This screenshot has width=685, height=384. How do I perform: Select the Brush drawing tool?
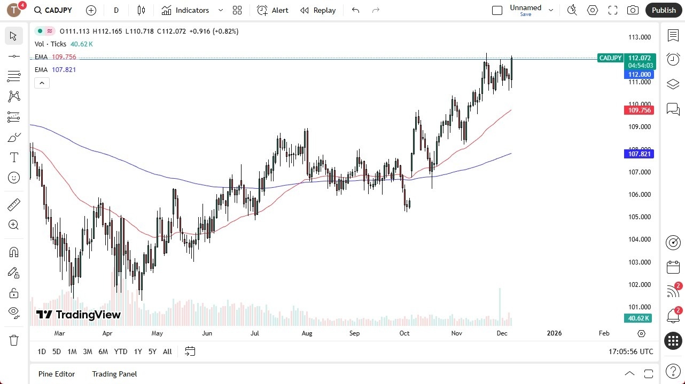point(13,137)
